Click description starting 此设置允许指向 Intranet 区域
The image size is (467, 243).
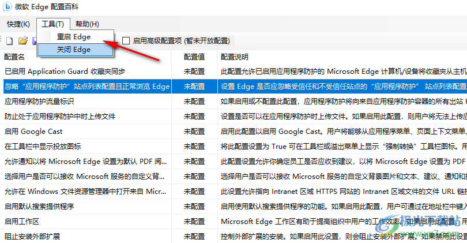[x=344, y=192]
